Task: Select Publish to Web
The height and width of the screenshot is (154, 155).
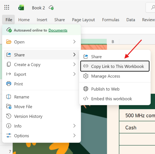Action: 115,89
